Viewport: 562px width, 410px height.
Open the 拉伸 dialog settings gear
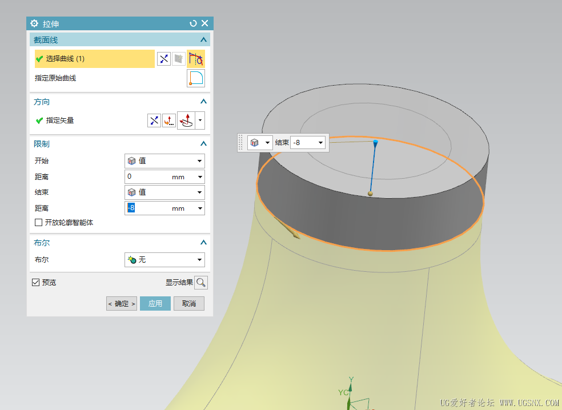coord(34,23)
